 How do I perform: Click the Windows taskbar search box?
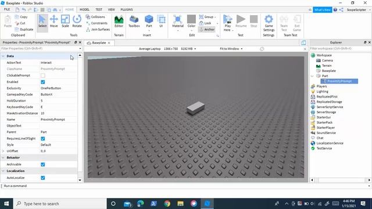60,204
